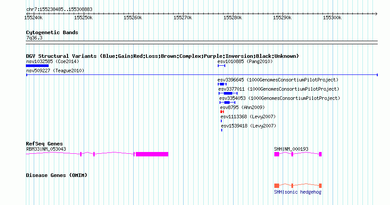This screenshot has width=390, height=205.
Task: Click esv1113368 (Levy2007) label
Action: pyautogui.click(x=248, y=117)
